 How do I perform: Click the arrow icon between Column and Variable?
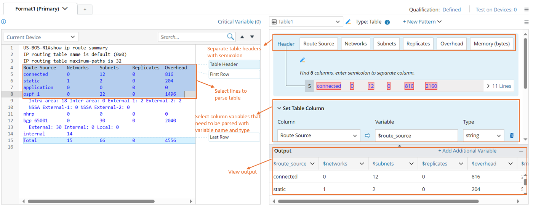point(368,135)
